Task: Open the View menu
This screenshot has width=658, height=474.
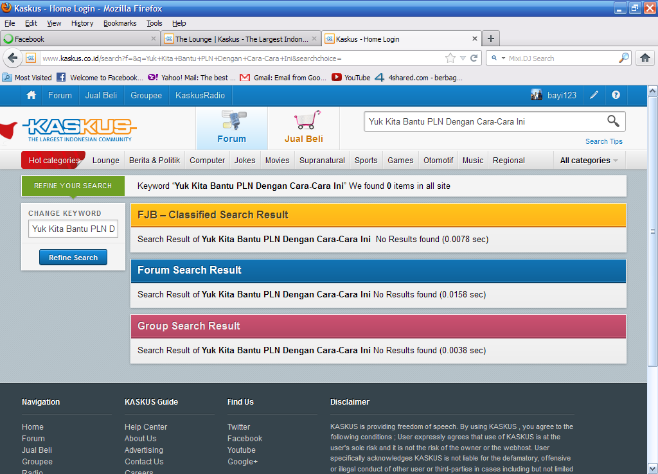Action: (x=54, y=23)
